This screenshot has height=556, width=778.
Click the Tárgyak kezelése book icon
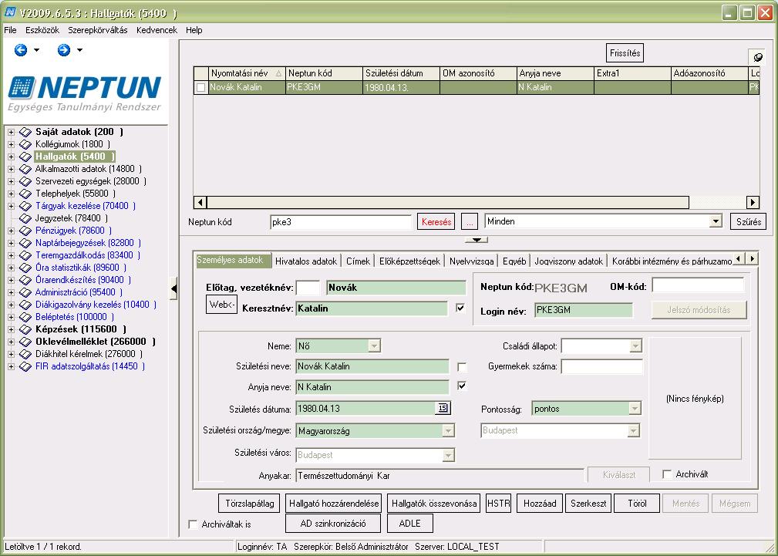(25, 206)
